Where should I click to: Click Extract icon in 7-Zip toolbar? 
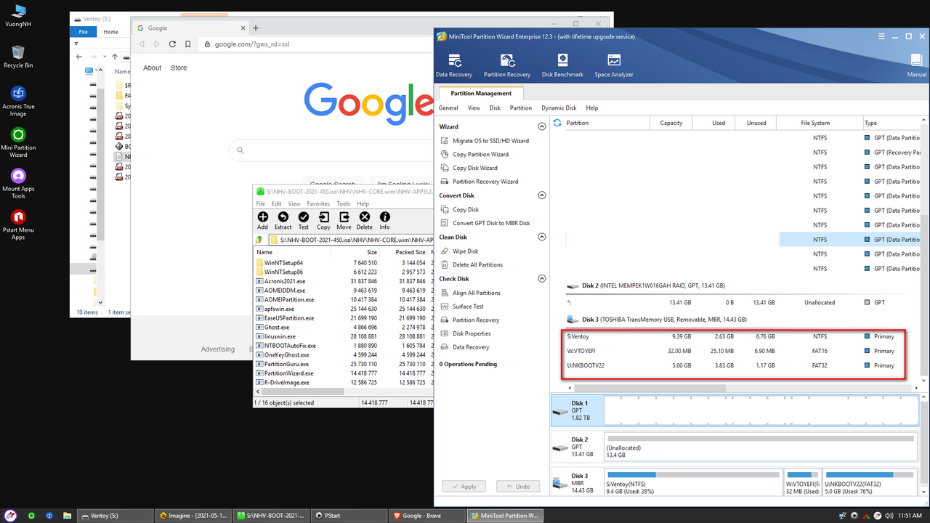coord(283,221)
